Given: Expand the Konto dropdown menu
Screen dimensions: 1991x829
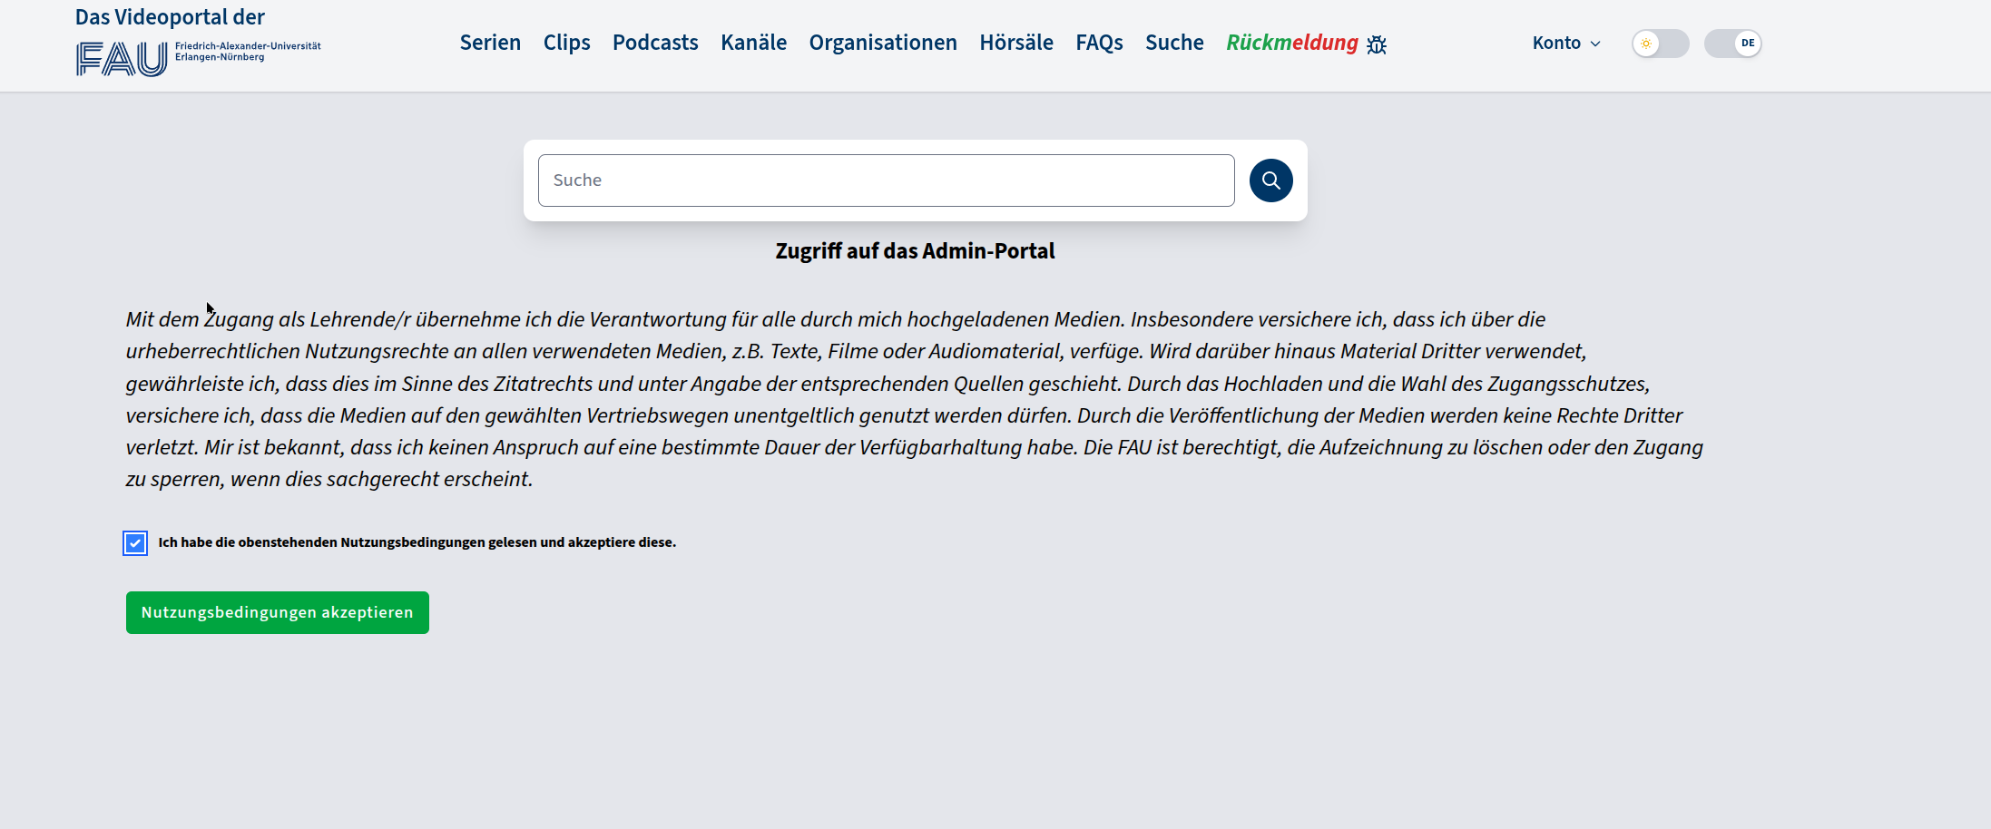Looking at the screenshot, I should coord(1566,44).
